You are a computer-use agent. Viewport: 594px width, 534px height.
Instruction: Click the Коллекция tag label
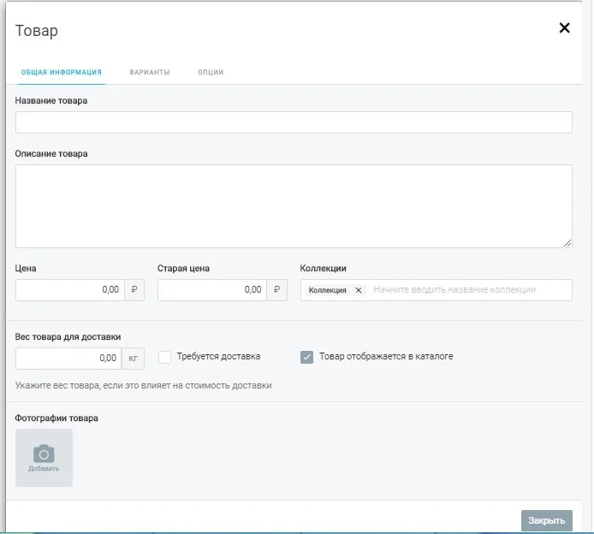[x=327, y=290]
